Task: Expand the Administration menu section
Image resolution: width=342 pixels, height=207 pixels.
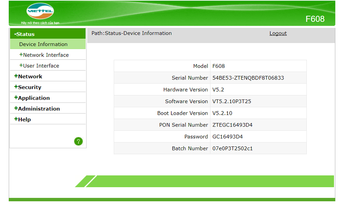Action: pos(37,108)
